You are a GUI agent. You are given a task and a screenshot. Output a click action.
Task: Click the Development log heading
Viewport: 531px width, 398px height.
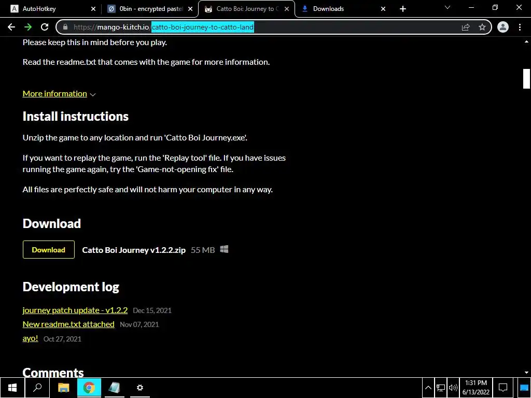pos(71,287)
